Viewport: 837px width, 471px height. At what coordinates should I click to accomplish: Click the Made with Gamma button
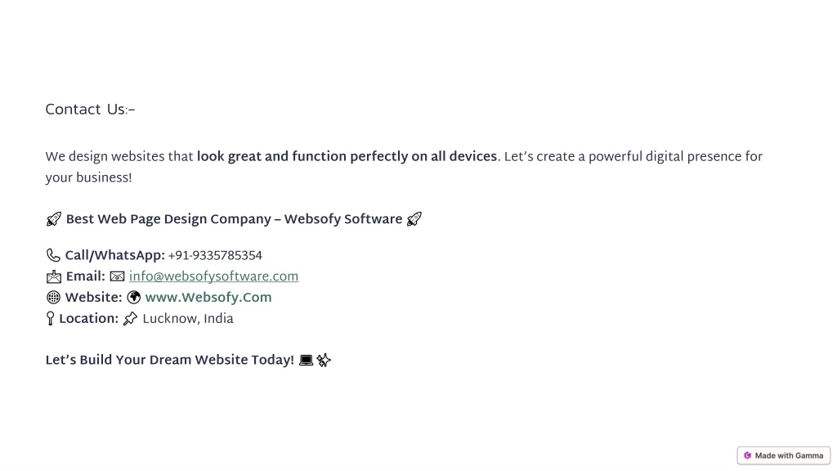[x=784, y=455]
